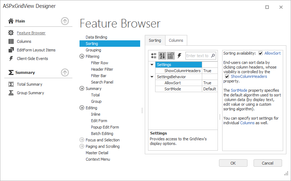Click the Total Summary sigma icon
This screenshot has width=291, height=181.
11,84
